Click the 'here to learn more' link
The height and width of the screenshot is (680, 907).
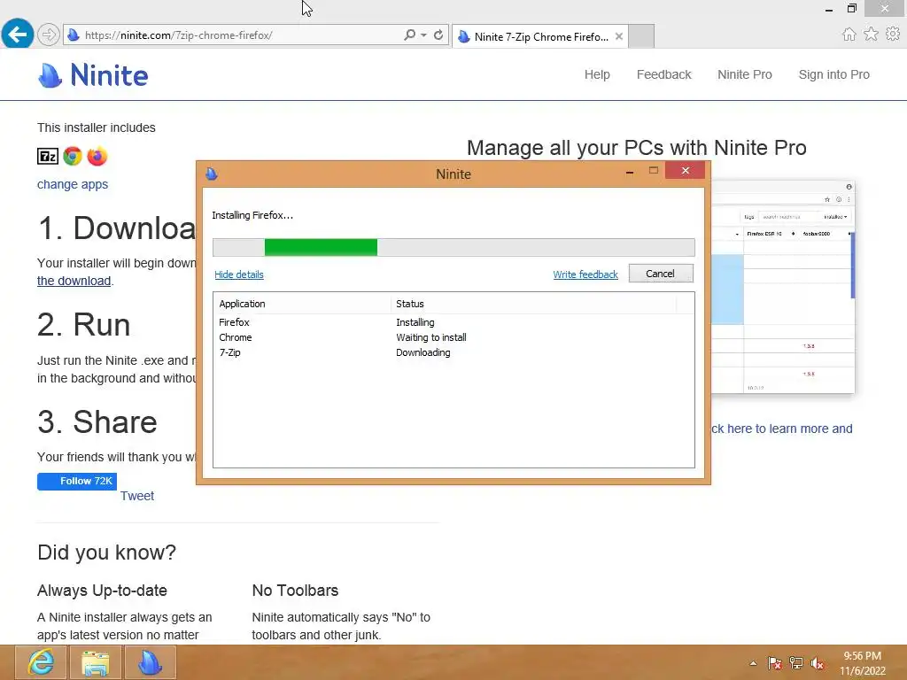(781, 429)
